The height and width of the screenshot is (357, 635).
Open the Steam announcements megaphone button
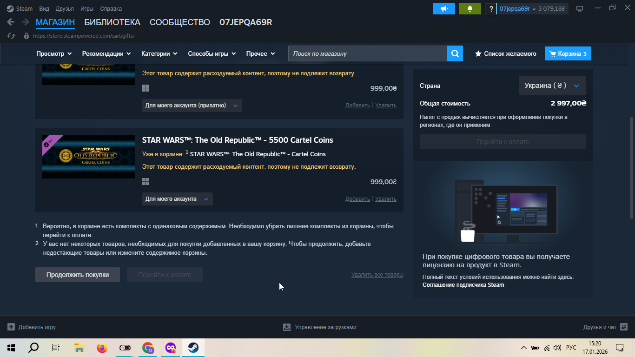tap(444, 9)
